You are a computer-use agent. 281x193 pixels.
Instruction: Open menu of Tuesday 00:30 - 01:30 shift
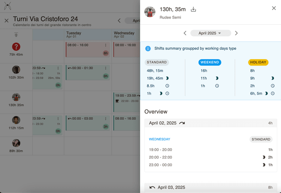pyautogui.click(x=106, y=68)
